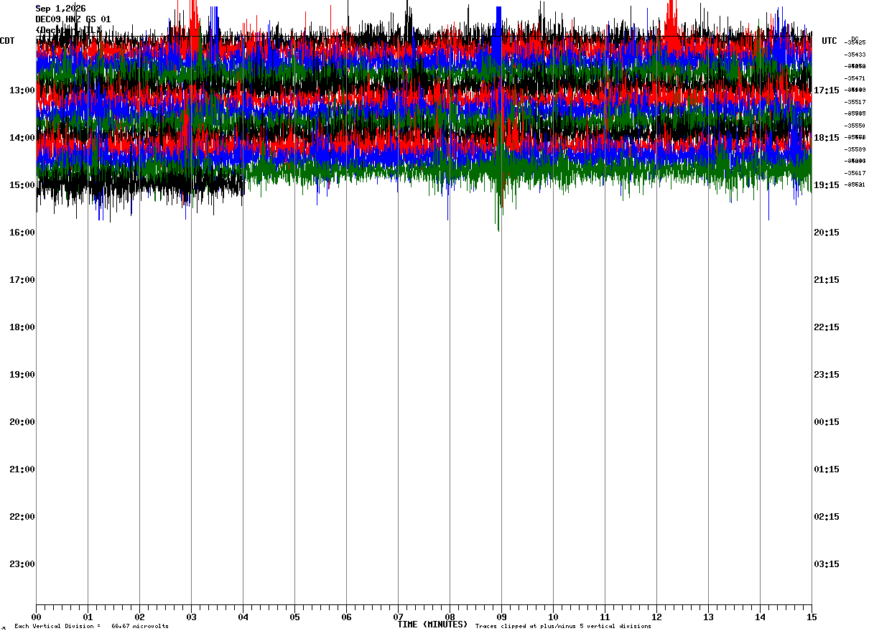Click minute 15 at axis end

pyautogui.click(x=812, y=617)
